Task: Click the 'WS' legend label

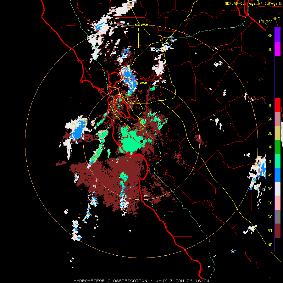Action: (x=270, y=175)
